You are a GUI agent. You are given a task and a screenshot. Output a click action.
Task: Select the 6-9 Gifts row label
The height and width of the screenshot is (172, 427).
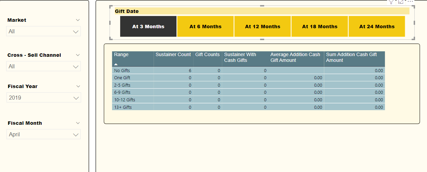tap(122, 92)
